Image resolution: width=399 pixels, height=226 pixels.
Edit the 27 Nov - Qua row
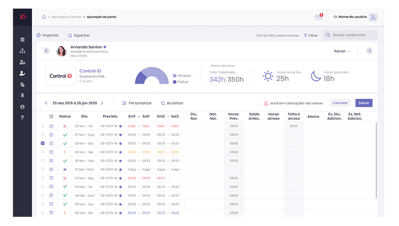point(51,134)
